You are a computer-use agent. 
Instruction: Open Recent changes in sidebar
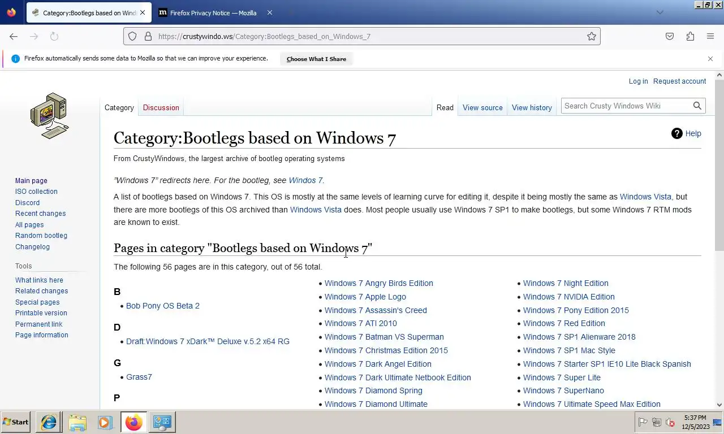40,214
